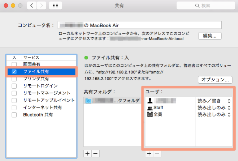The height and width of the screenshot is (161, 238).
Task: Open Staff 読み出しのみ permission dropdown
Action: (x=214, y=108)
